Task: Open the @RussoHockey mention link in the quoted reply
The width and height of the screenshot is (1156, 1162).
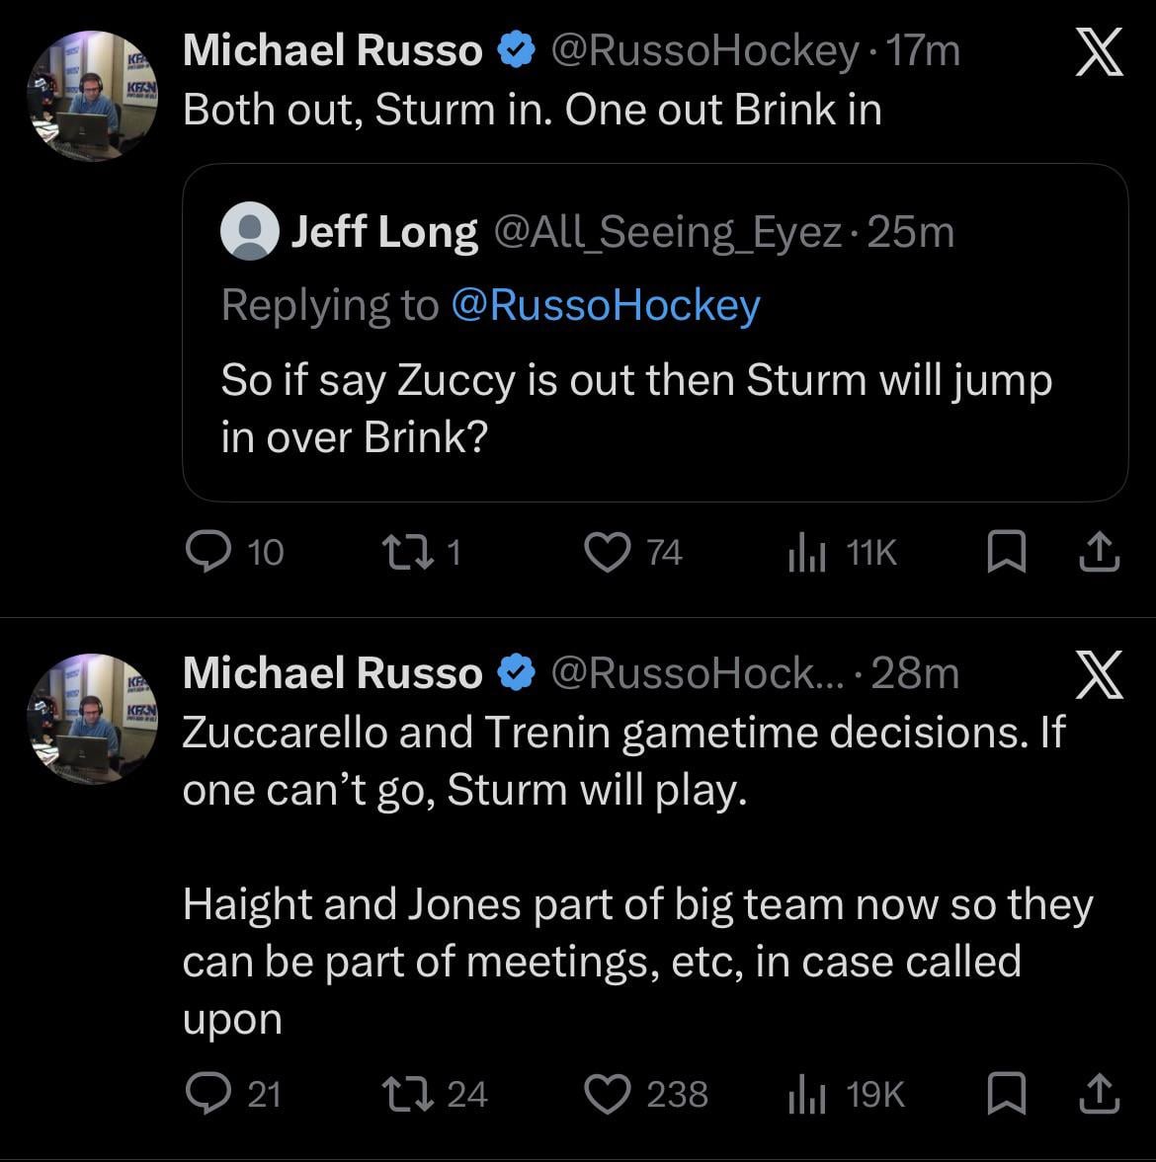Action: tap(605, 305)
